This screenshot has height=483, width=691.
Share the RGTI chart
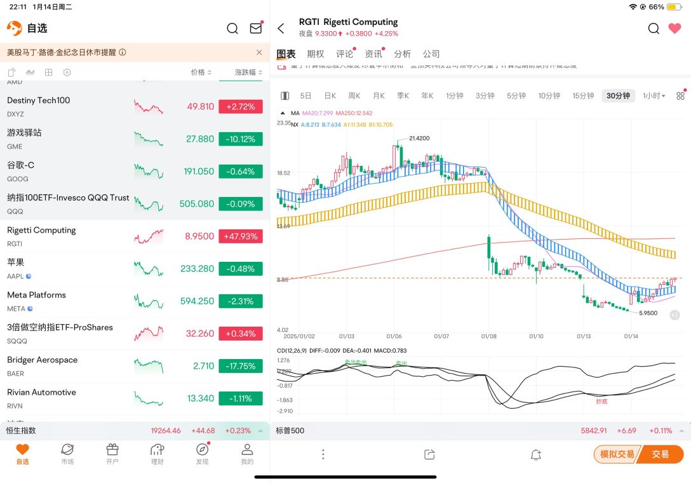click(x=430, y=454)
